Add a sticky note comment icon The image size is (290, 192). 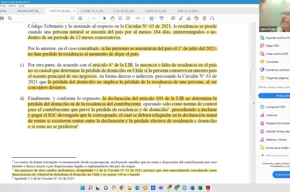point(173,18)
